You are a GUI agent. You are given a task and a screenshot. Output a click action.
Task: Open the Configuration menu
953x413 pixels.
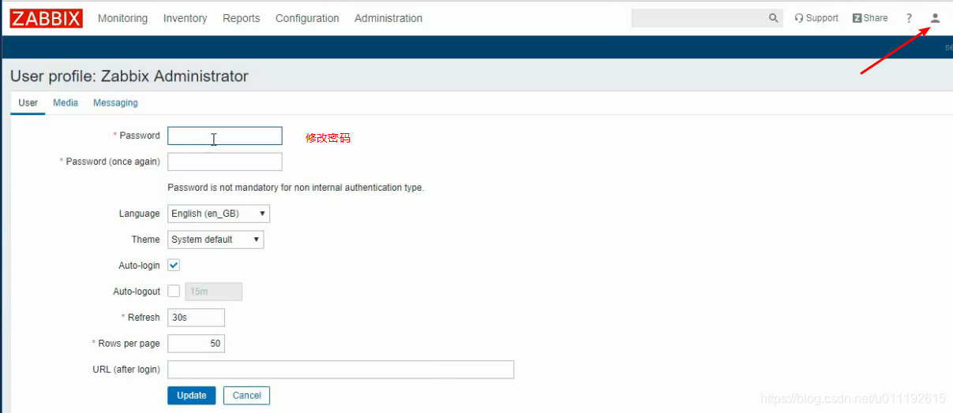(307, 18)
